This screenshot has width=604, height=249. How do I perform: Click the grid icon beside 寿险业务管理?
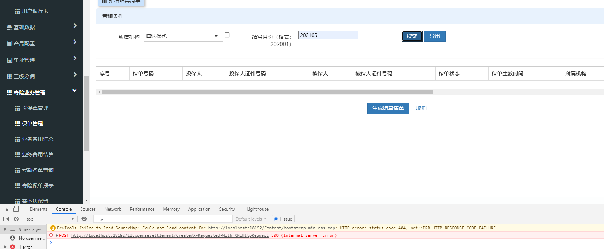[x=10, y=93]
